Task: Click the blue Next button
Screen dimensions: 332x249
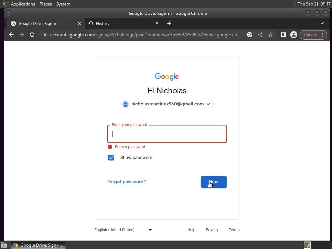Action: (x=214, y=182)
